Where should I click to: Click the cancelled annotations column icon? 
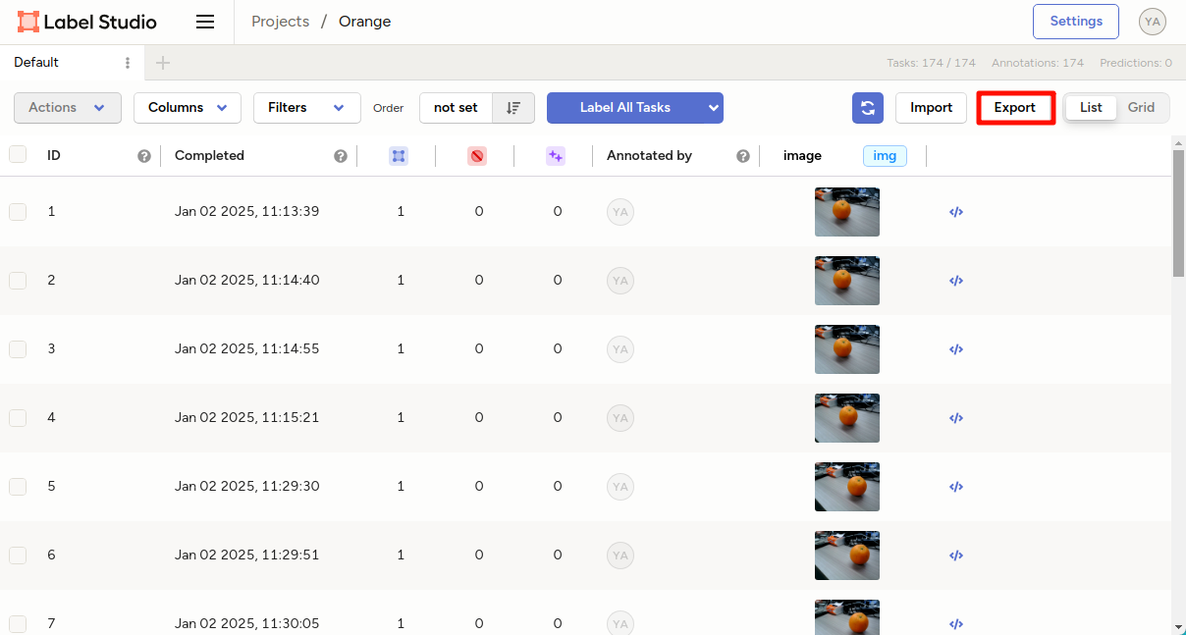click(x=477, y=156)
